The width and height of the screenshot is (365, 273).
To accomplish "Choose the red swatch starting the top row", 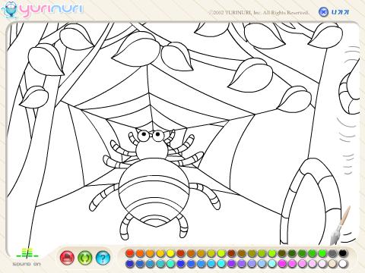I will click(130, 253).
